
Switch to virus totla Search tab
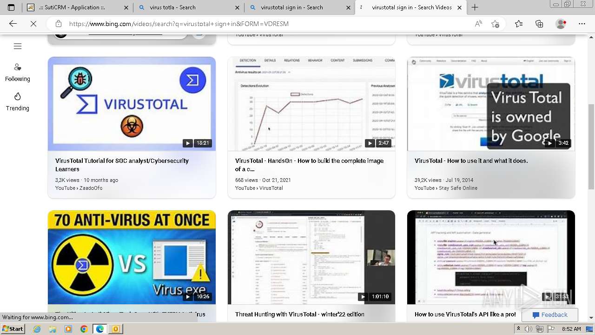[x=189, y=7]
